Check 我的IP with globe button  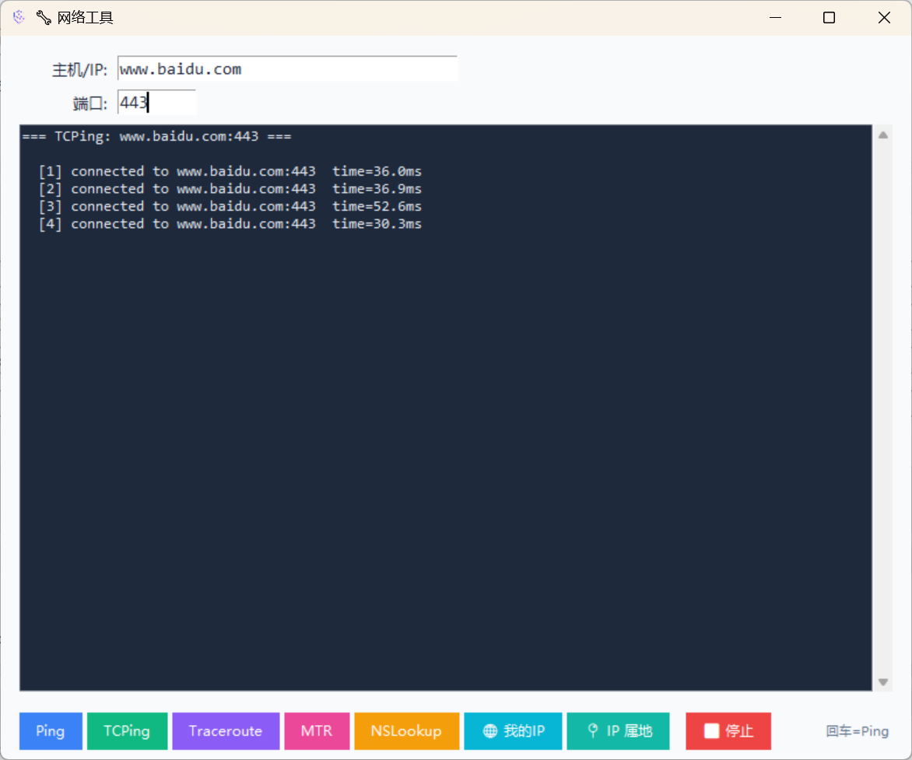pos(513,731)
